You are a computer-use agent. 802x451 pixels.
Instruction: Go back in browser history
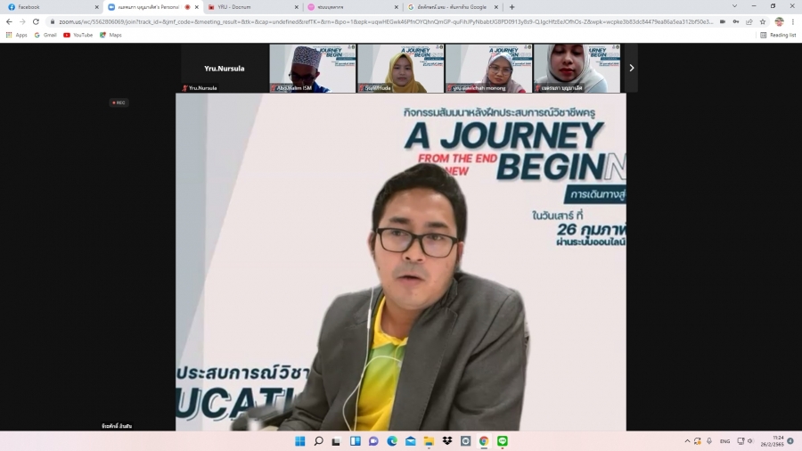(9, 21)
